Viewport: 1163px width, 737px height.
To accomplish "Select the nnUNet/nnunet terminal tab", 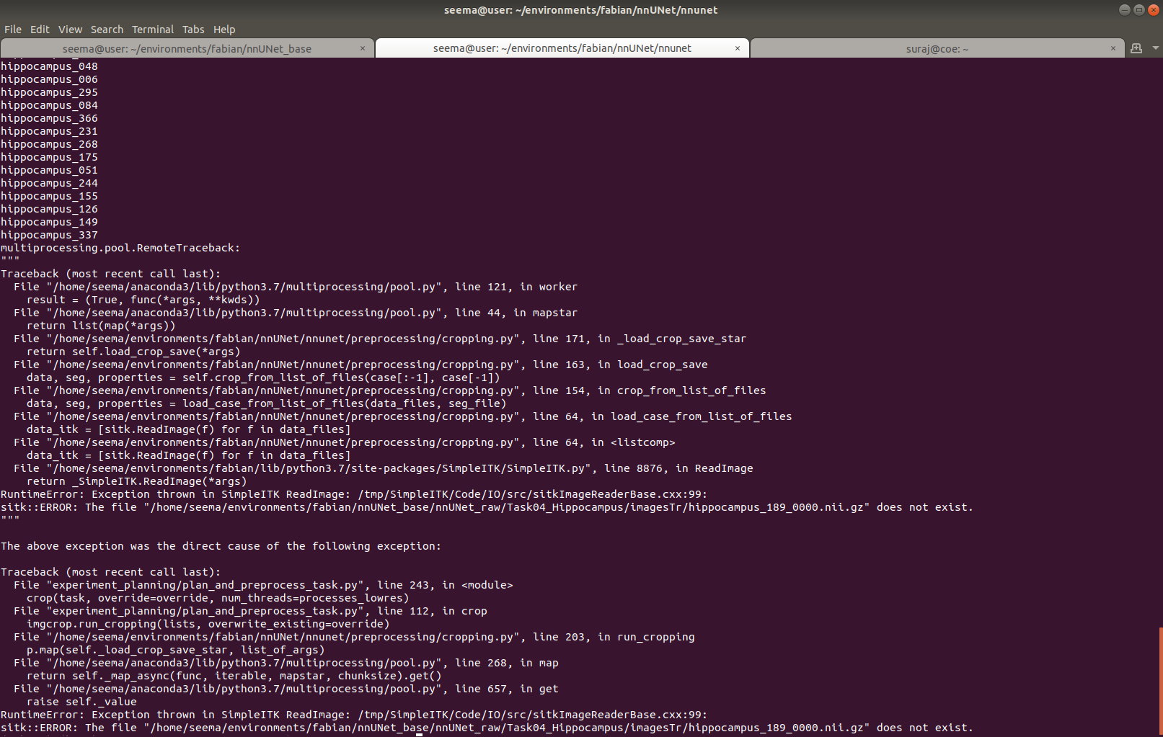I will coord(562,48).
